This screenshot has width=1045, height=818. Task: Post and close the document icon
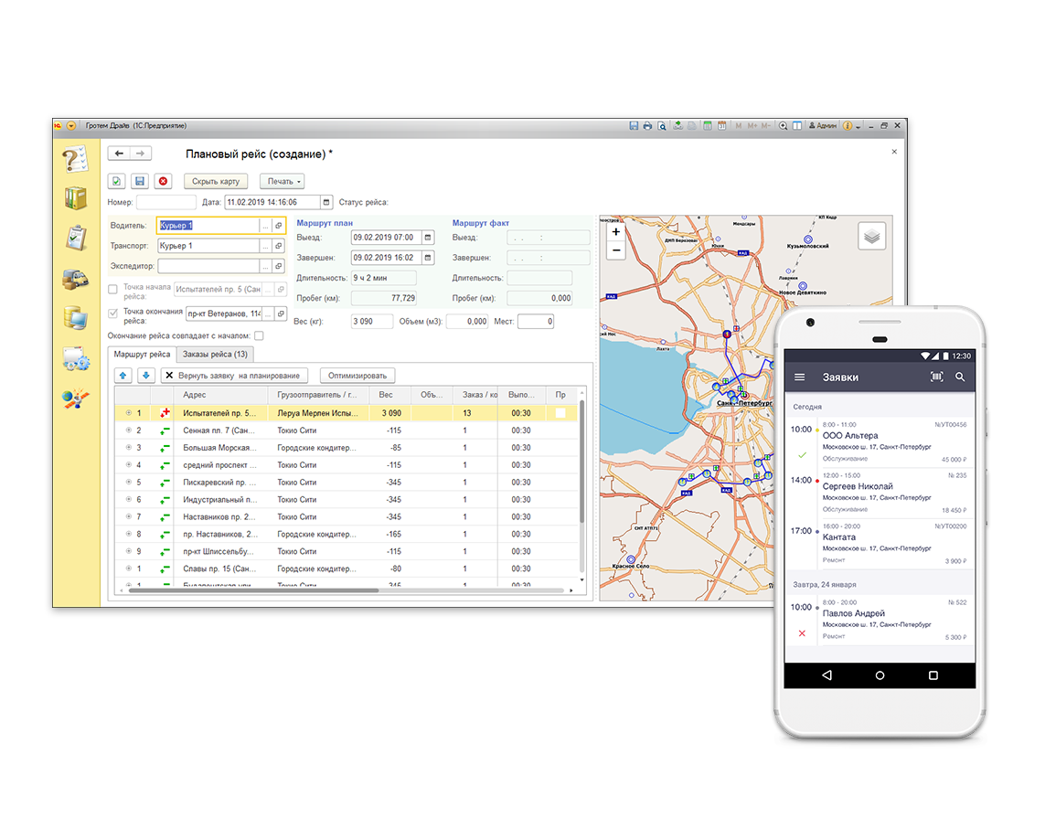[117, 181]
